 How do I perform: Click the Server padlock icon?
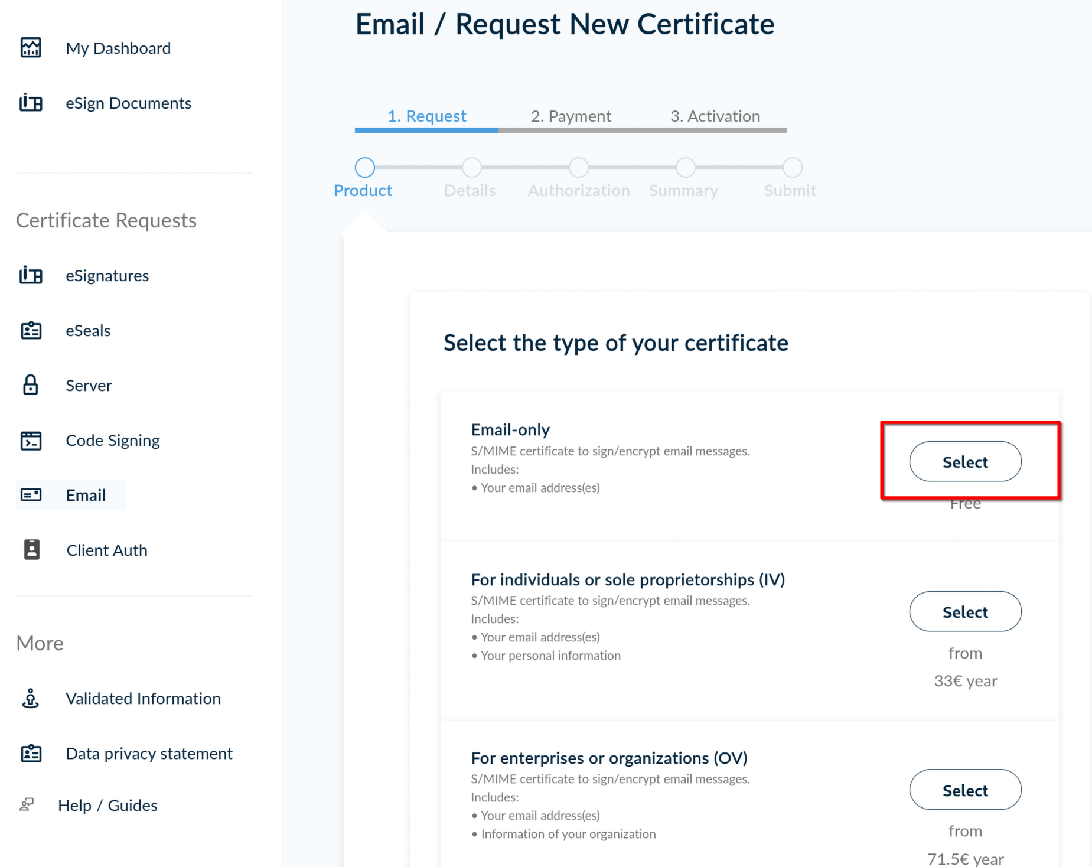tap(31, 385)
